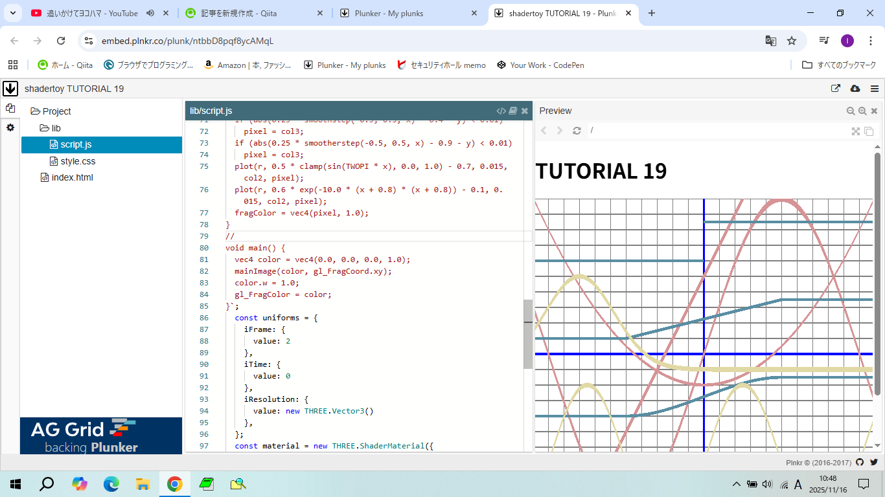Open preview in separate window icon

tap(869, 131)
